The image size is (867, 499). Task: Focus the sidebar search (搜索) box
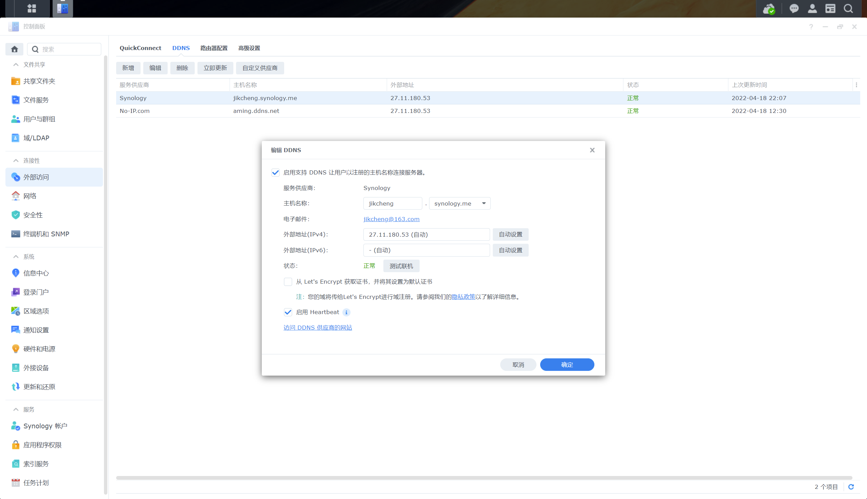click(64, 49)
